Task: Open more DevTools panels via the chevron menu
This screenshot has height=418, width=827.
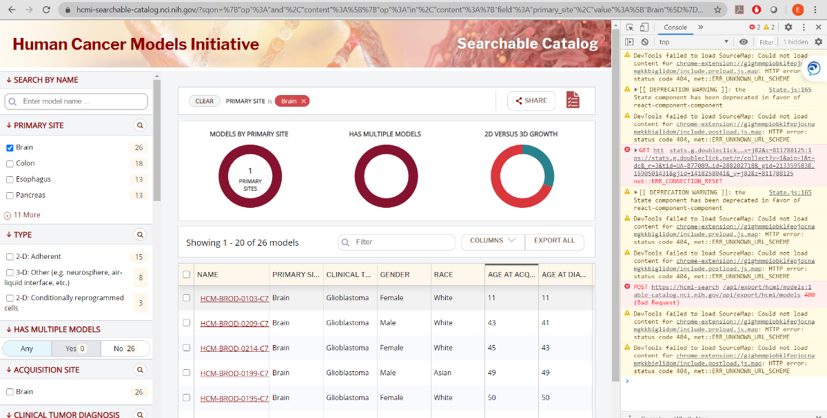Action: click(702, 28)
